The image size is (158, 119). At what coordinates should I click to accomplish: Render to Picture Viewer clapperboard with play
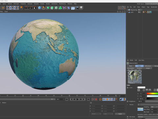coord(30,8)
